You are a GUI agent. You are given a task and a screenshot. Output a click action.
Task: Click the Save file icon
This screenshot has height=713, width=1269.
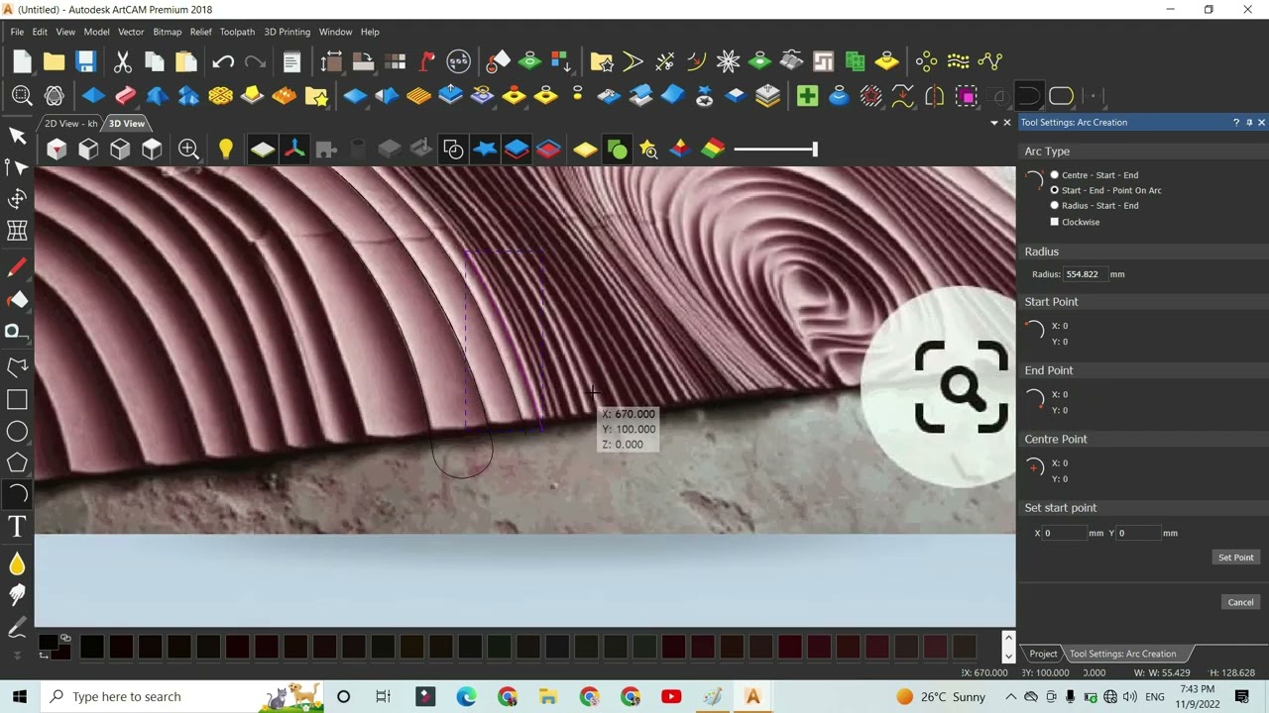[85, 61]
